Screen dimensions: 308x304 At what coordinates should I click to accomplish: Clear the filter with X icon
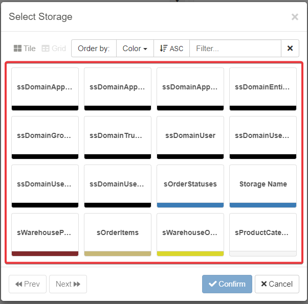[x=290, y=49]
